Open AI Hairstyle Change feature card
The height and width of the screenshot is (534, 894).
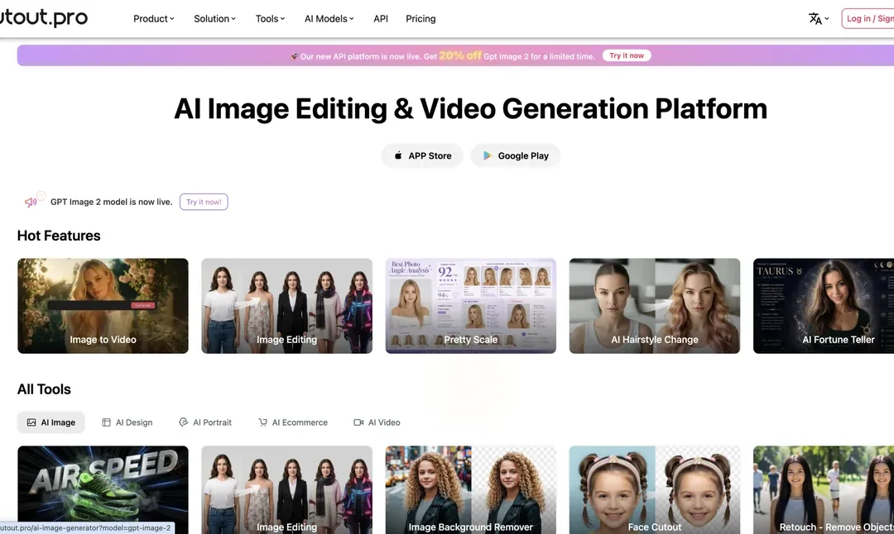tap(655, 306)
